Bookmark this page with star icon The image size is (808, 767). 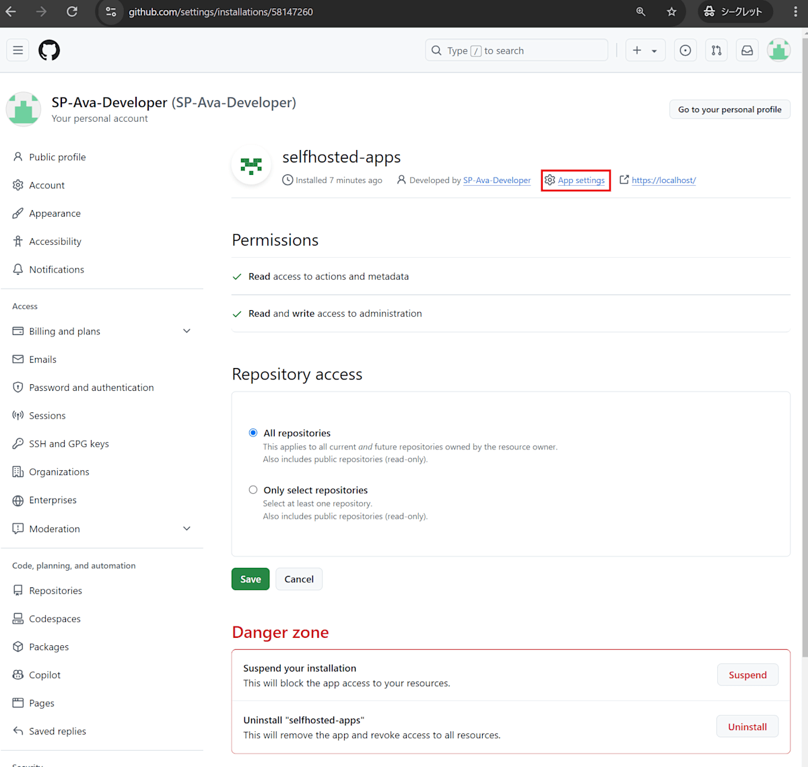[671, 11]
